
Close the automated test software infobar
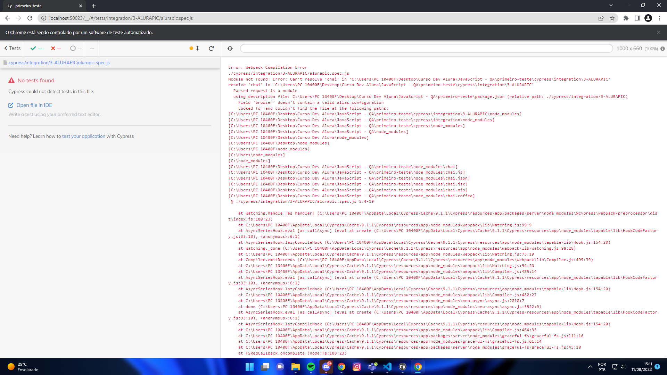(659, 32)
